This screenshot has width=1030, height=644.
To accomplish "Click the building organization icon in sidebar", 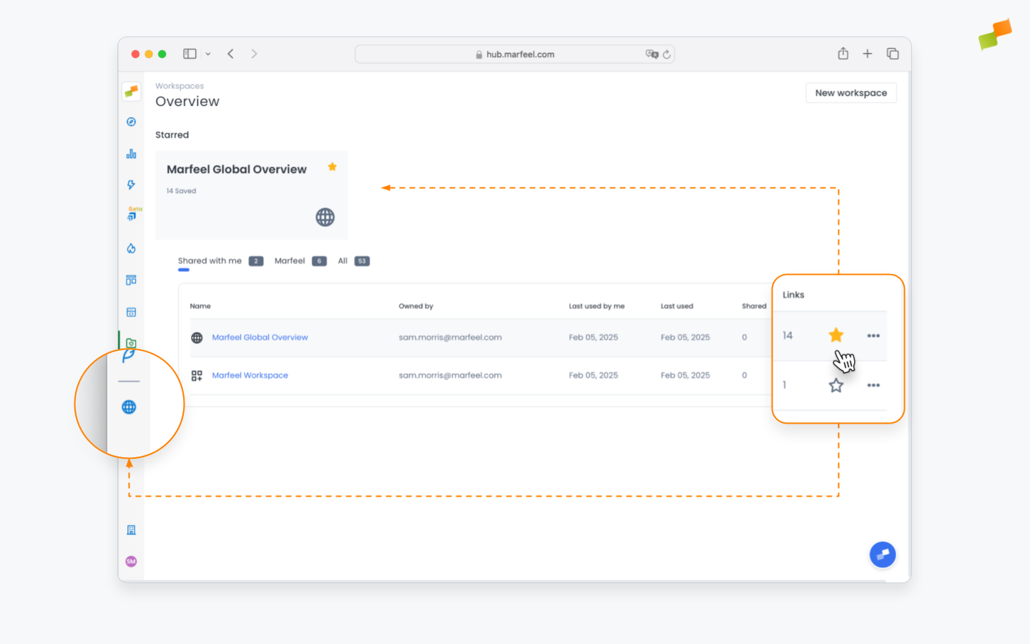I will pos(131,530).
